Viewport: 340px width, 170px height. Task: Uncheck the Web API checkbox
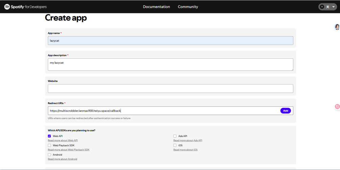[49, 136]
